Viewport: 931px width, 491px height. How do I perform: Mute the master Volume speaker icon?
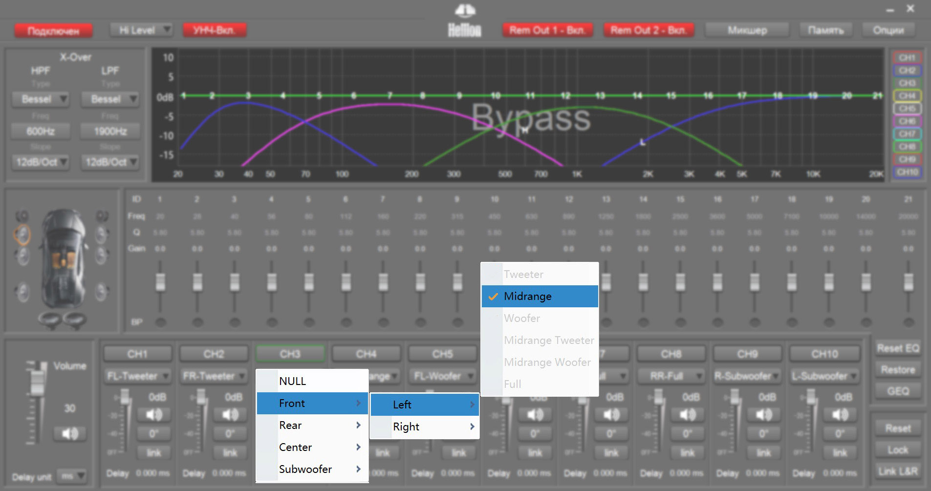click(x=70, y=433)
